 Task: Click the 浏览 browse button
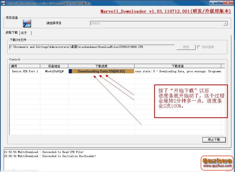click(186, 47)
